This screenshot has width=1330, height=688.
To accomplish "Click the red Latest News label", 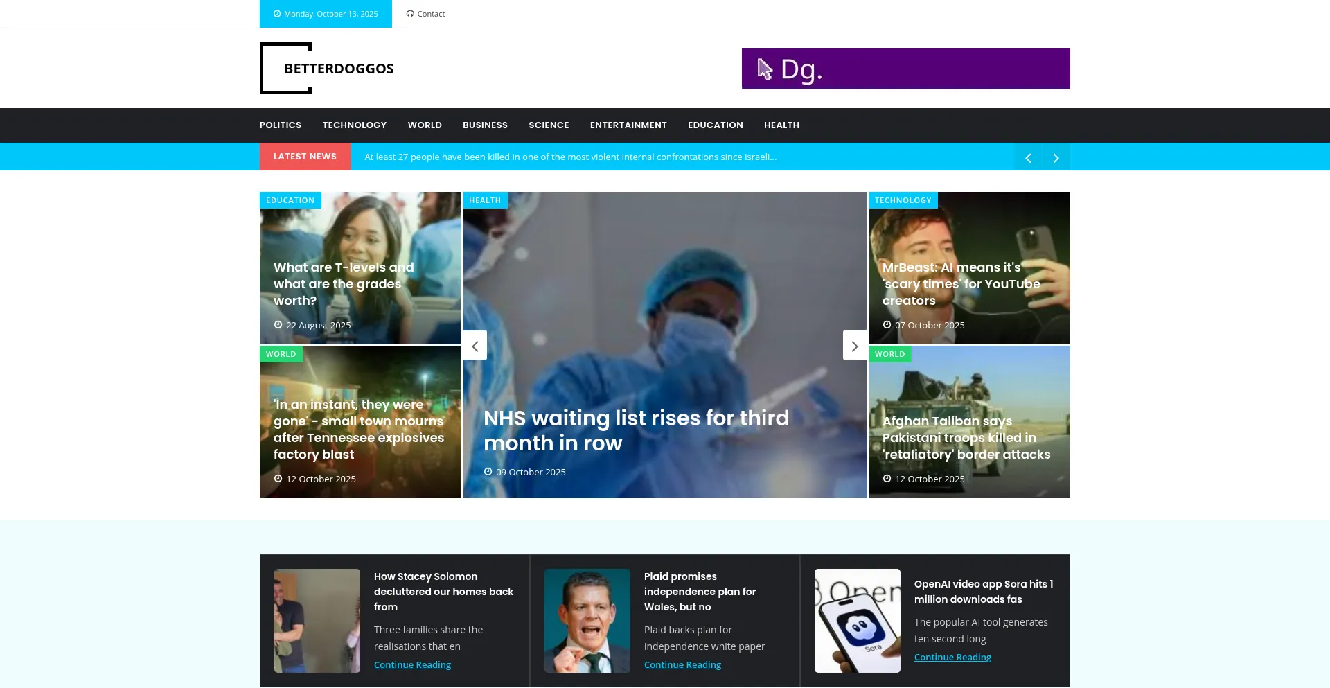I will (x=305, y=157).
